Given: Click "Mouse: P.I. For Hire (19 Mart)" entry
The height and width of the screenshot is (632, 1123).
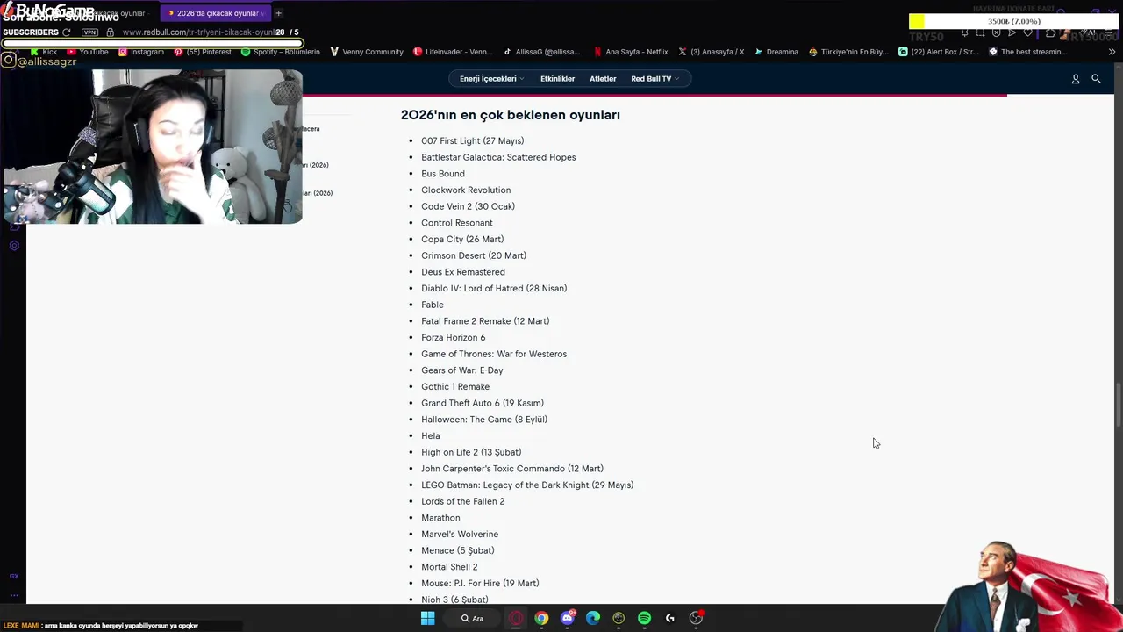Looking at the screenshot, I should click(x=480, y=583).
